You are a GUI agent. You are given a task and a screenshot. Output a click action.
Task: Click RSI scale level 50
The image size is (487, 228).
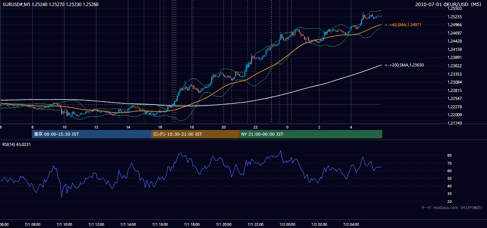tap(450, 178)
